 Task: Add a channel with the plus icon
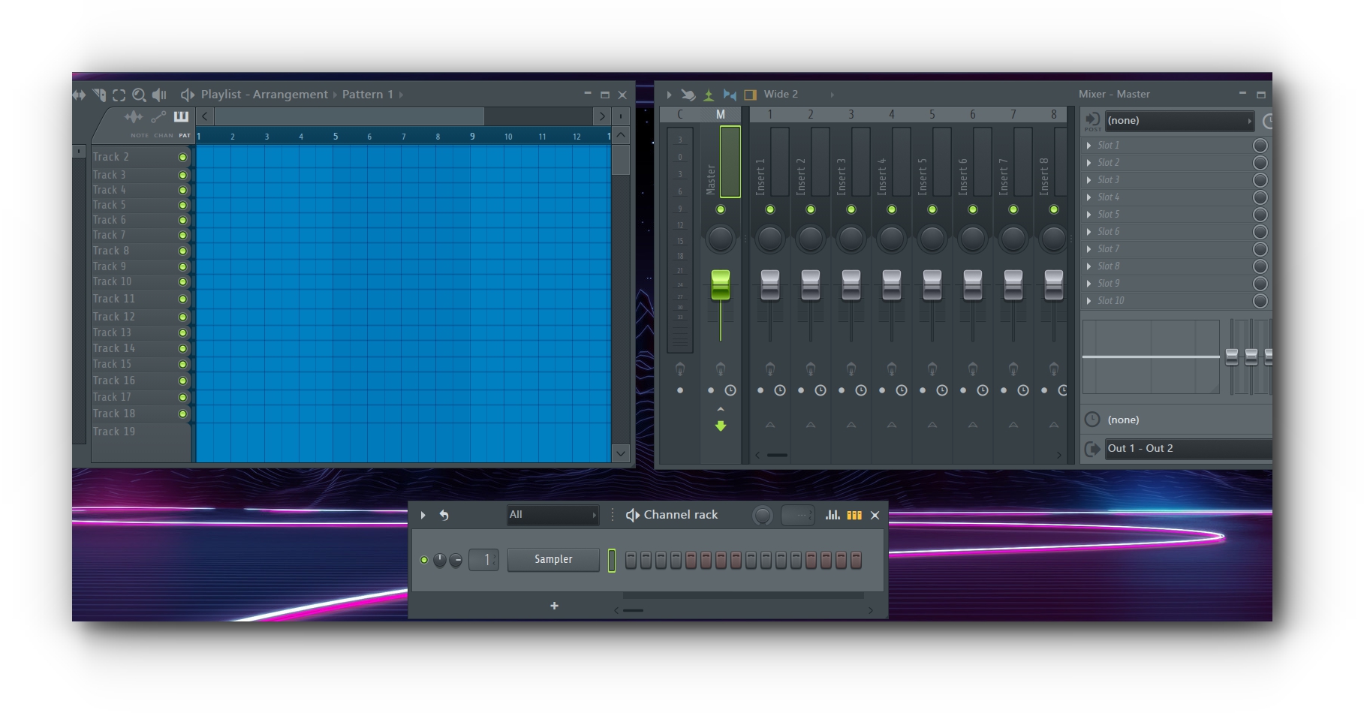point(554,606)
